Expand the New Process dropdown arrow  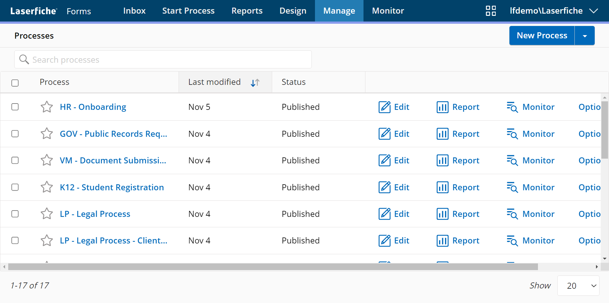click(584, 36)
